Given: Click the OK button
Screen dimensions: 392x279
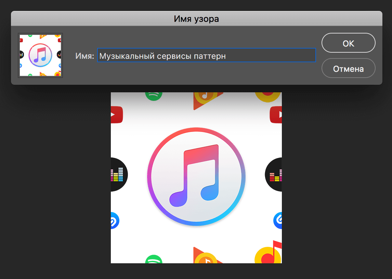Looking at the screenshot, I should pyautogui.click(x=348, y=43).
